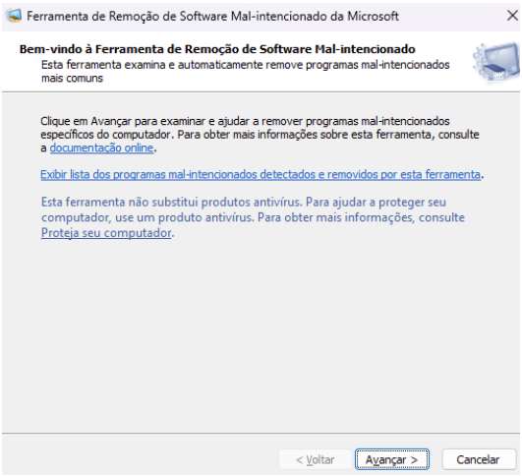The width and height of the screenshot is (522, 476).
Task: Follow the Proteja seu computador link
Action: [106, 233]
